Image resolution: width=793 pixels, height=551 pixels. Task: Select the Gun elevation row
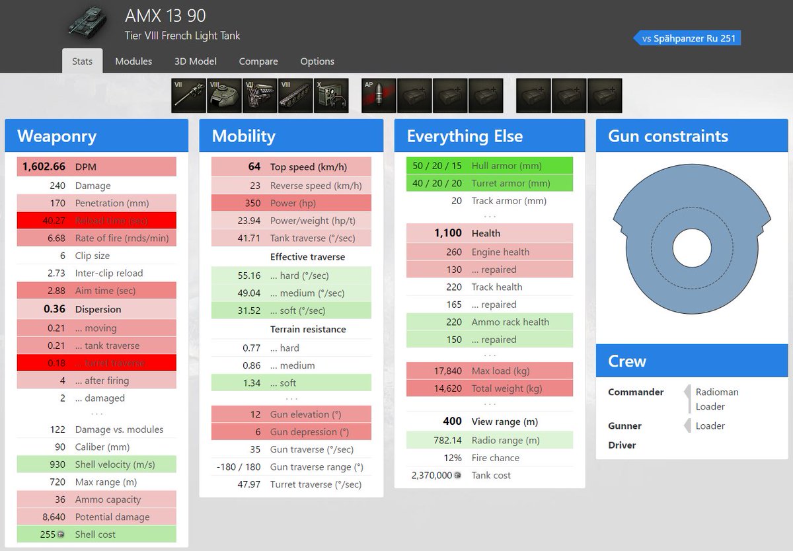pos(291,414)
